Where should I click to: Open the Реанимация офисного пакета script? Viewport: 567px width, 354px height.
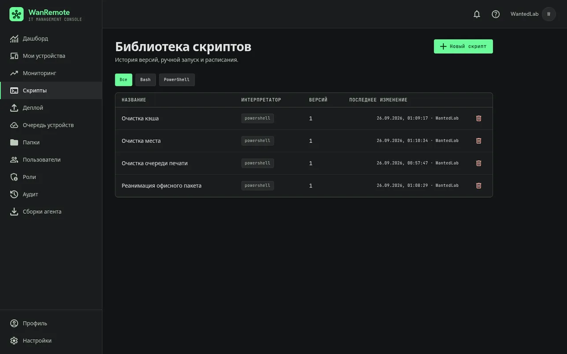162,186
